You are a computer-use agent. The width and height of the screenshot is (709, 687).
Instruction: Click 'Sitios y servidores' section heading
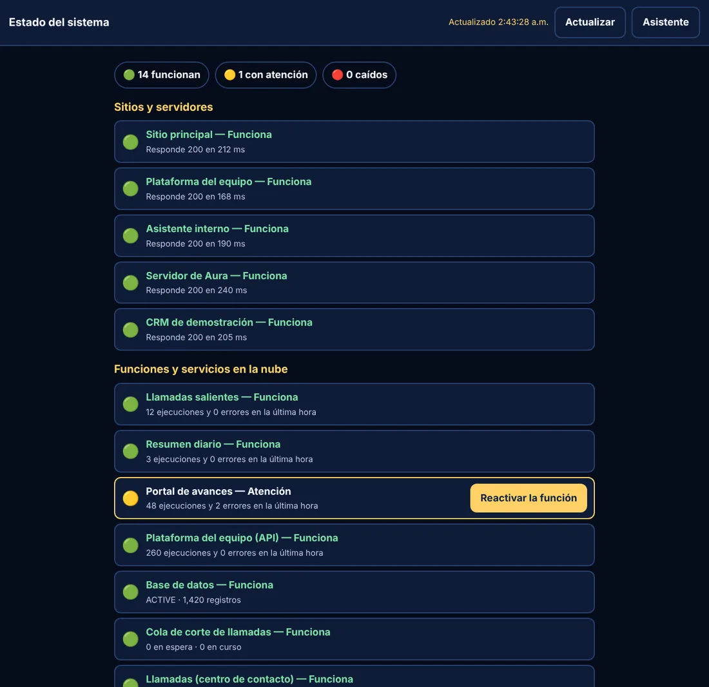click(163, 107)
